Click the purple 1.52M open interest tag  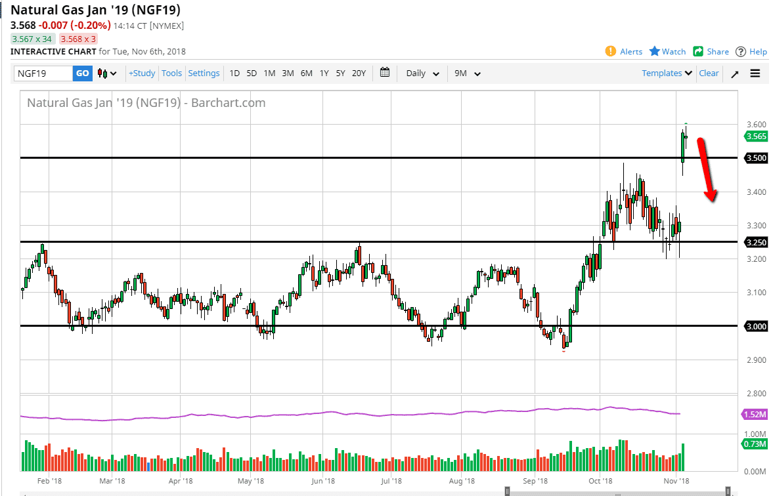coord(755,414)
